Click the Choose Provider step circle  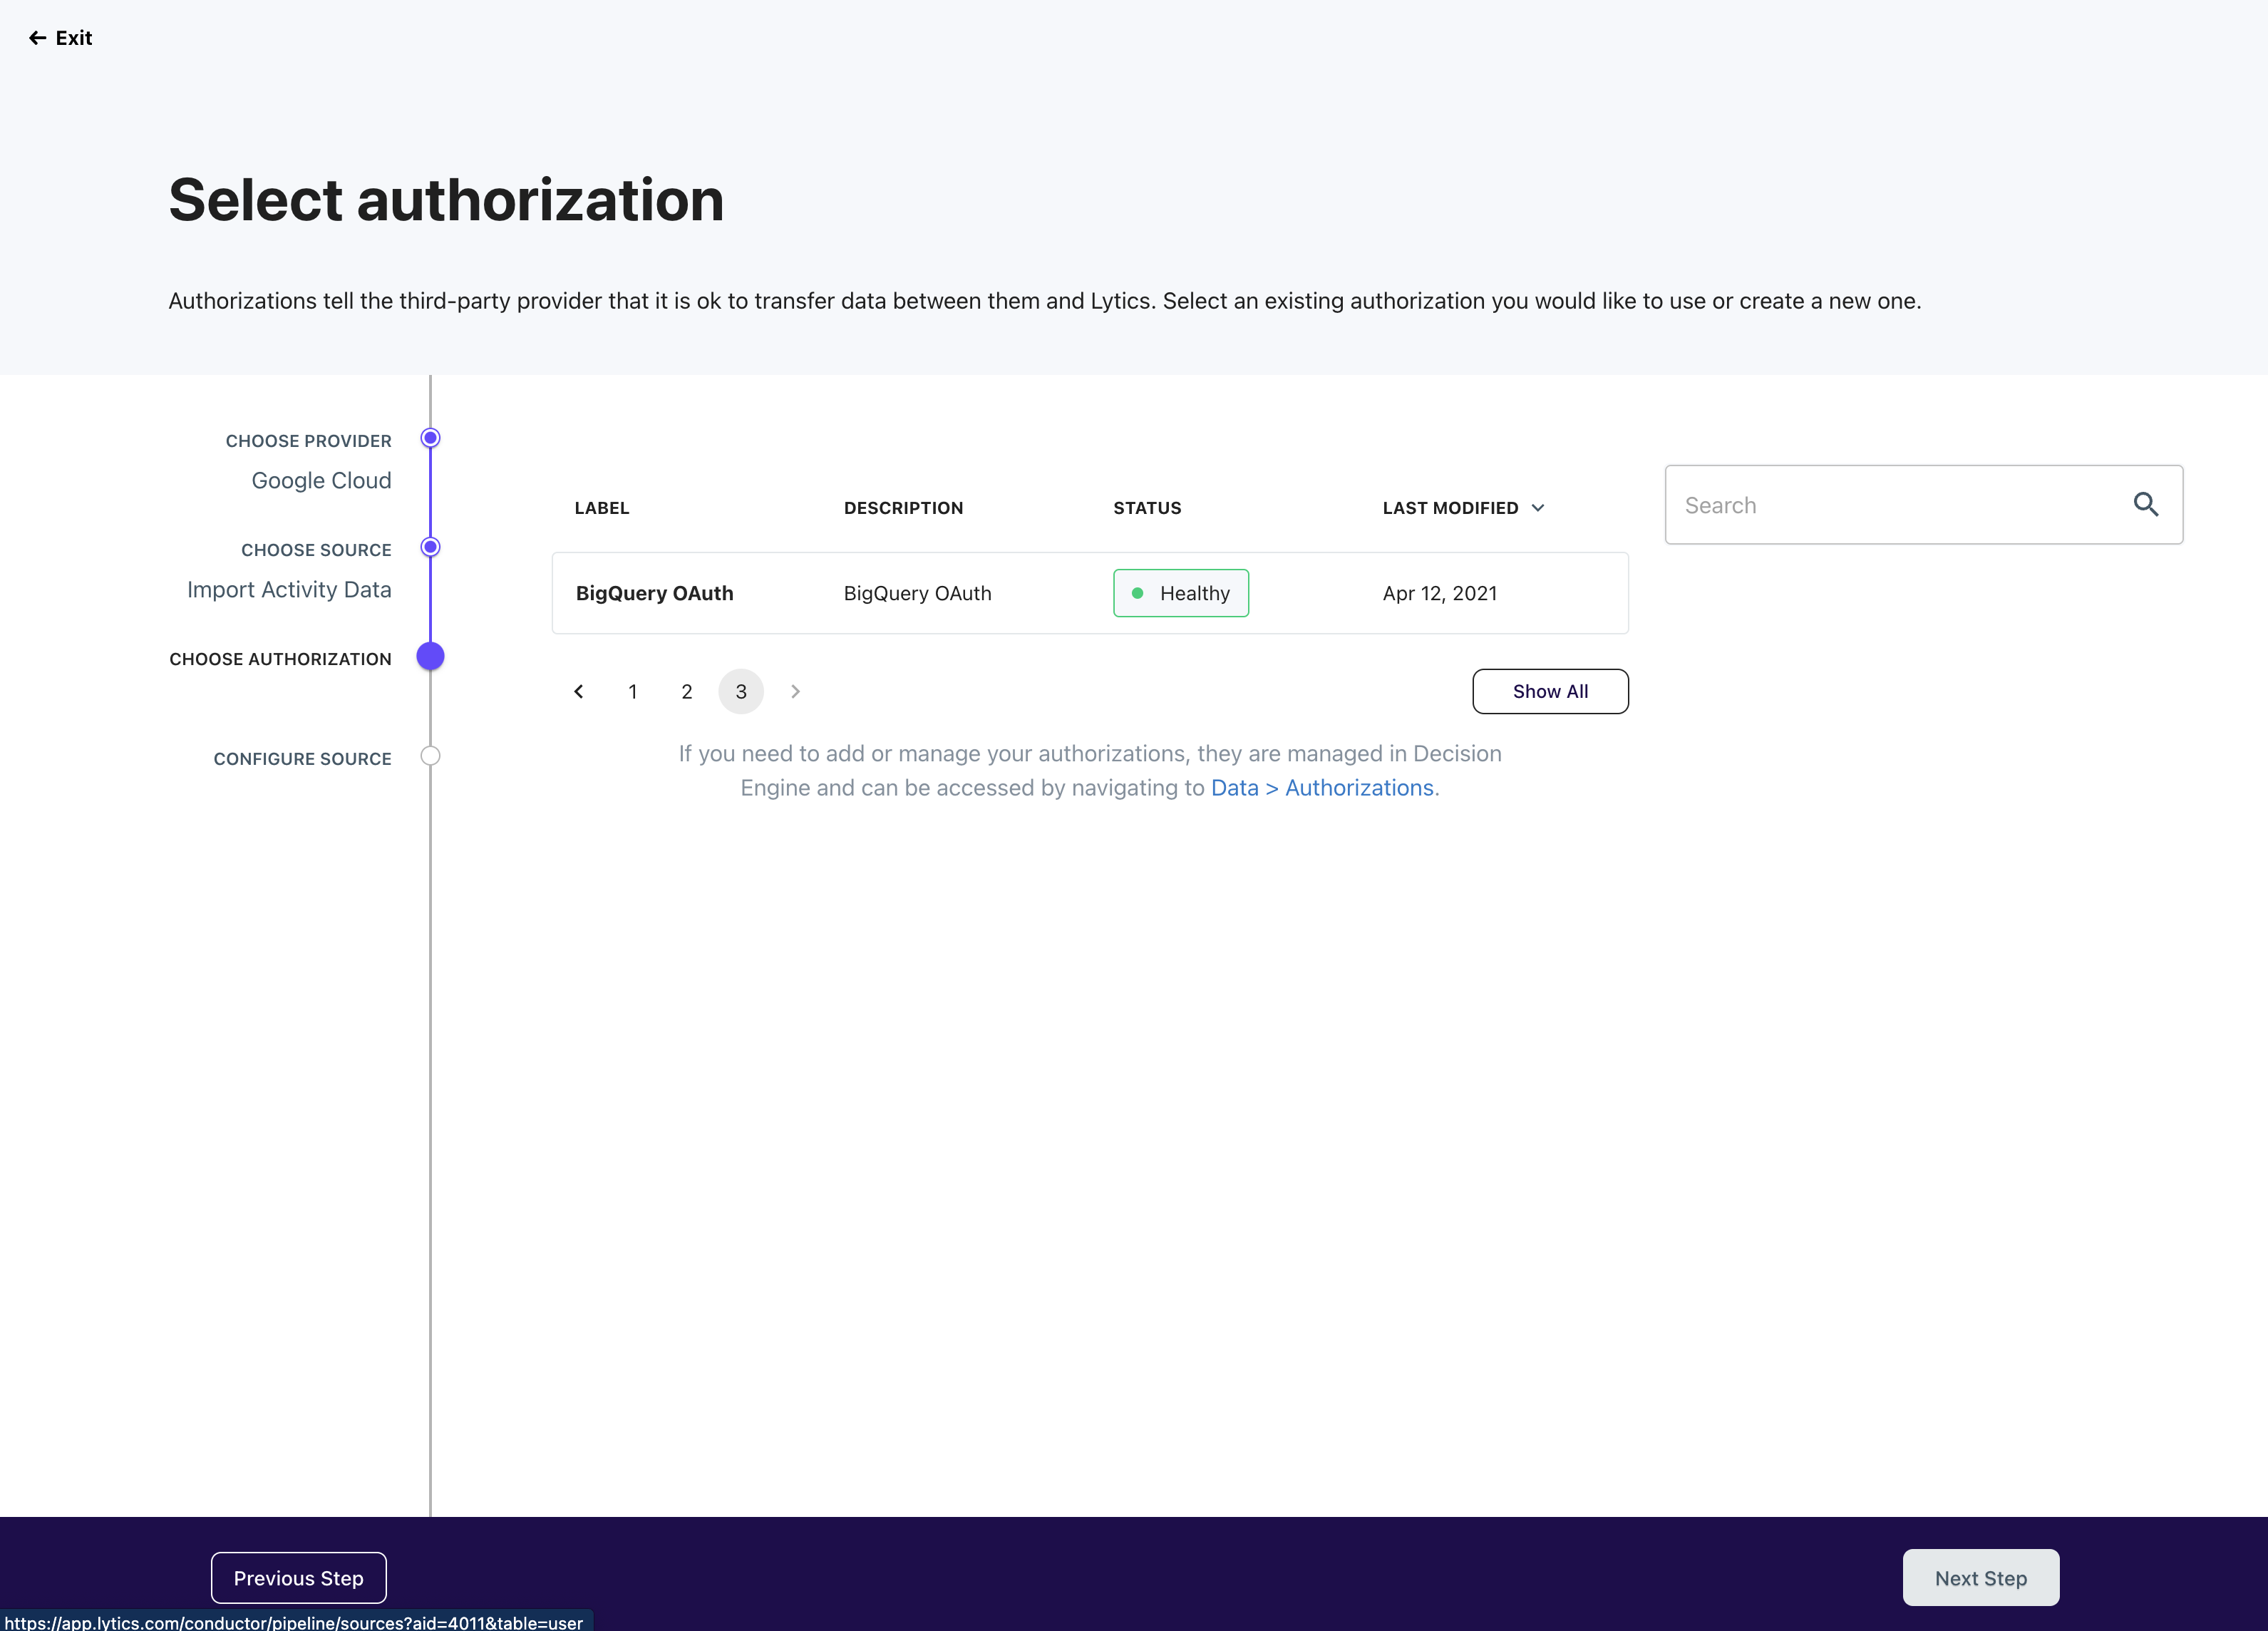(x=430, y=438)
